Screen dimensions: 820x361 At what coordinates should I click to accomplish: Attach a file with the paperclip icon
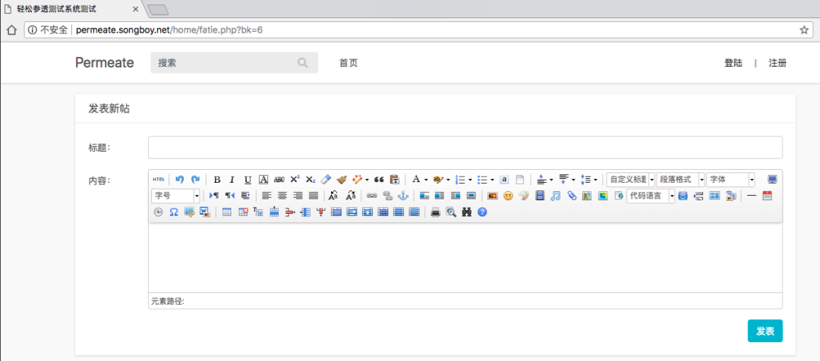point(572,196)
